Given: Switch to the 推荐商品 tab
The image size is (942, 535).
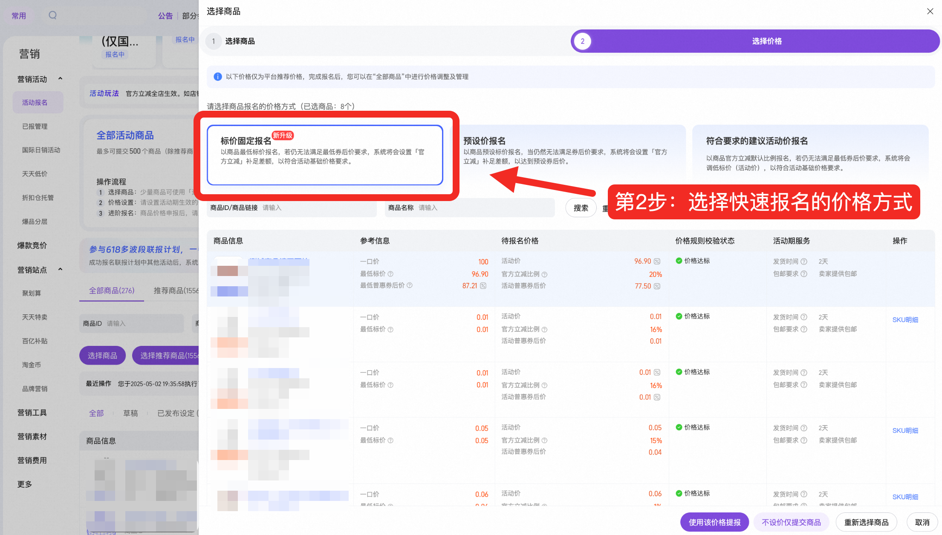Looking at the screenshot, I should click(176, 291).
